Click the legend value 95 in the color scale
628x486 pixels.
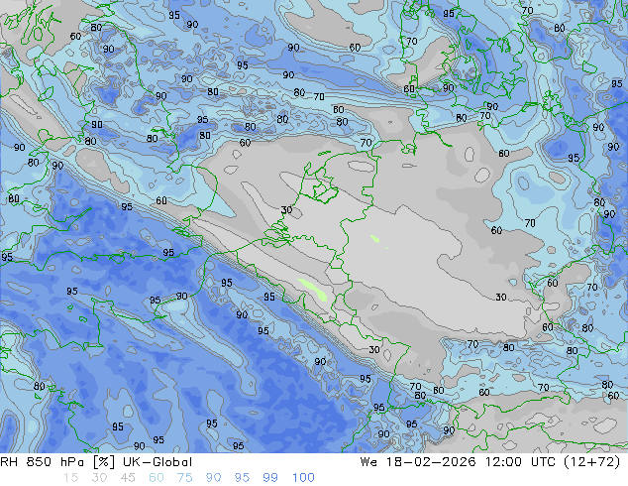click(242, 478)
